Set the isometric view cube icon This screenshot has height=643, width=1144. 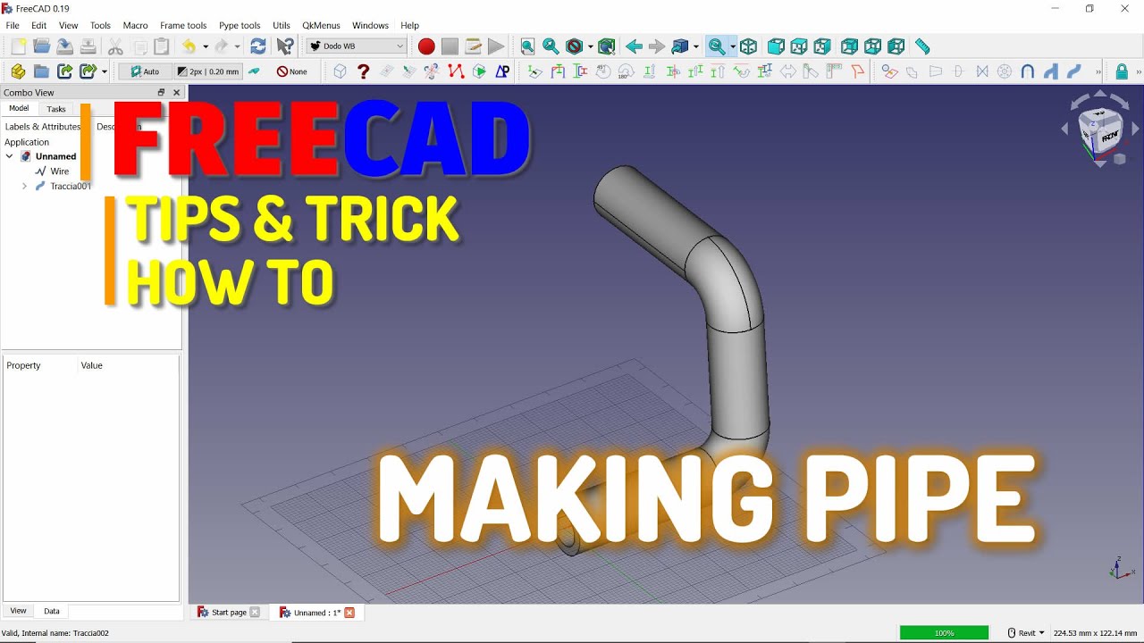[x=748, y=46]
